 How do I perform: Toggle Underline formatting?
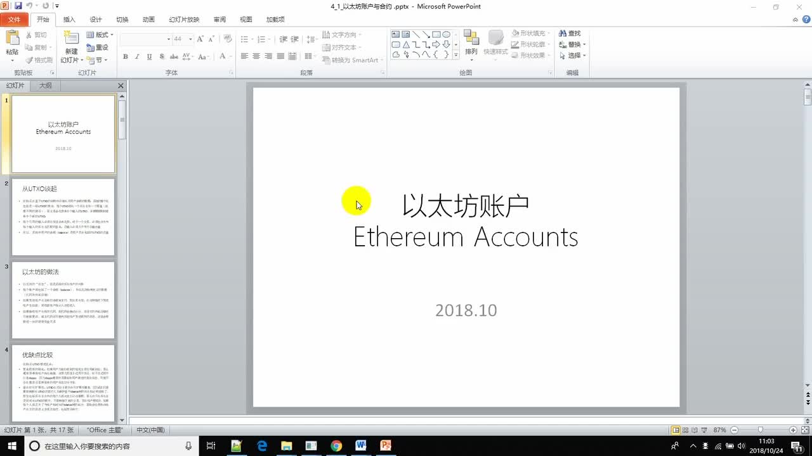pos(149,56)
